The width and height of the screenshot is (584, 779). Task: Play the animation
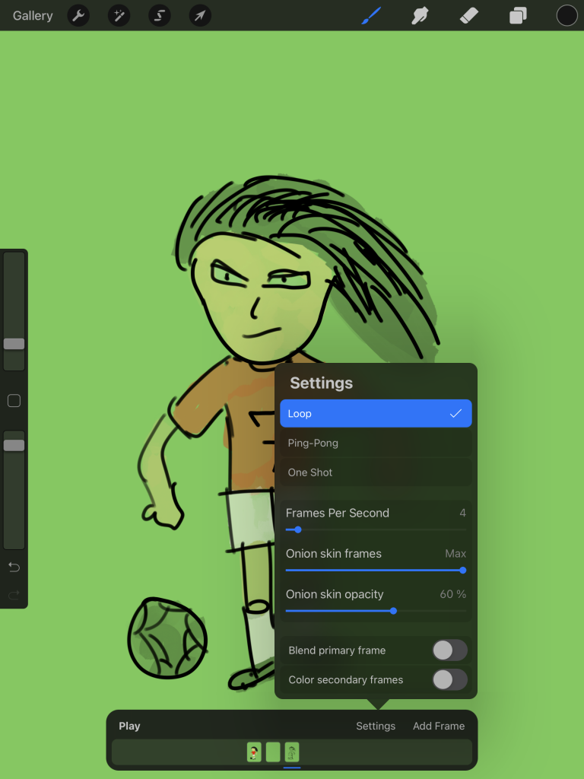click(x=129, y=726)
